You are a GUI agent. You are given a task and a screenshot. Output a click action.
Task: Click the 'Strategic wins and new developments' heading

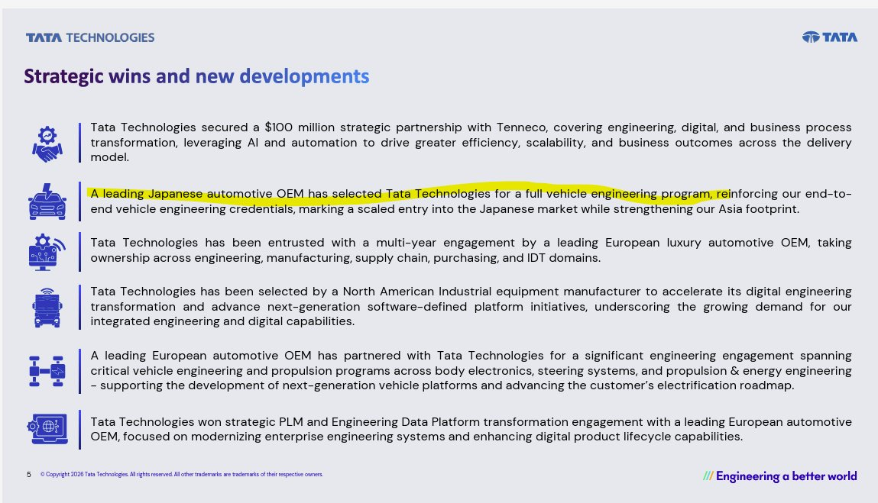coord(196,76)
